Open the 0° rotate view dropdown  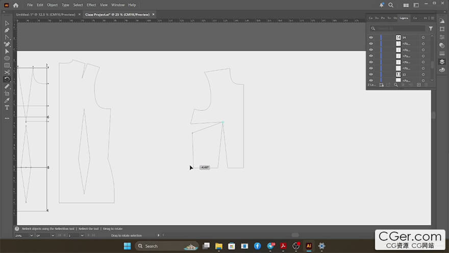[53, 236]
